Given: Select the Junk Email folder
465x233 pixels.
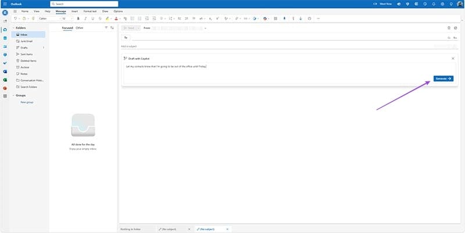Looking at the screenshot, I should (28, 41).
